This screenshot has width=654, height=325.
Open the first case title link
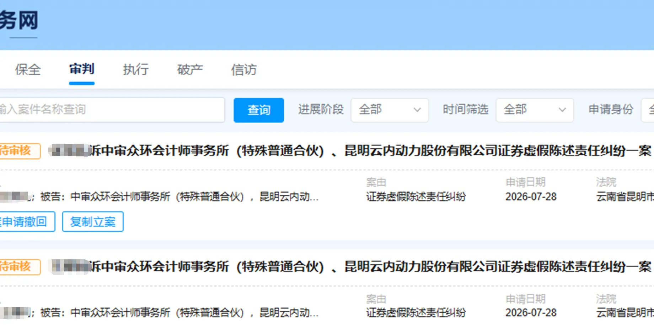pyautogui.click(x=350, y=151)
